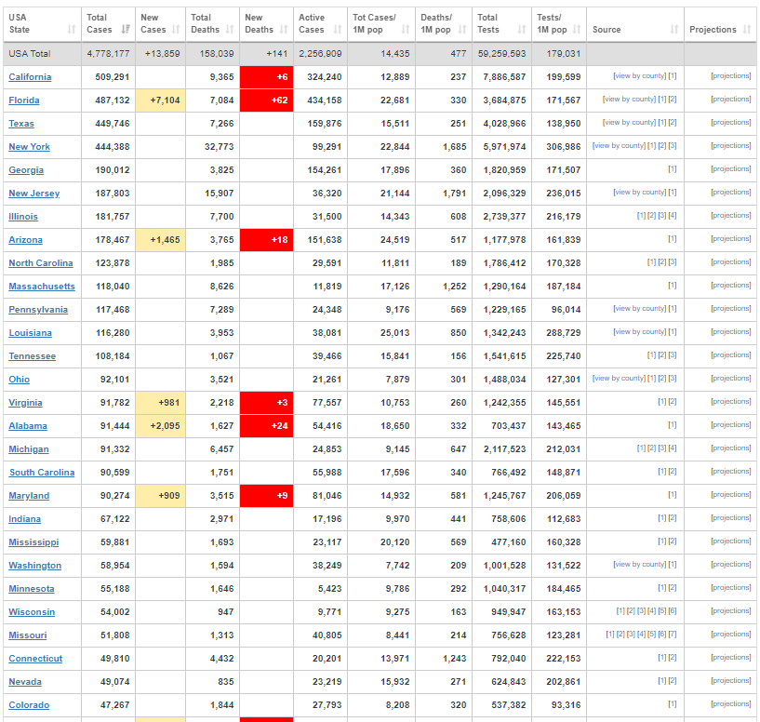Open the California state link
Image resolution: width=760 pixels, height=722 pixels.
[30, 77]
